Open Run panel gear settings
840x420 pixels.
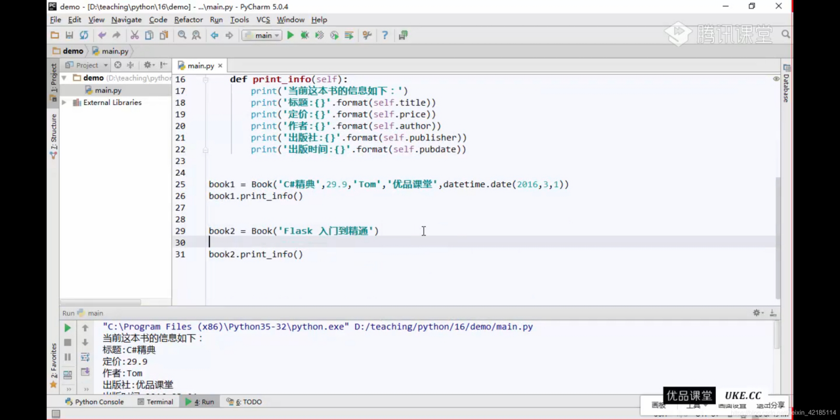pos(757,313)
